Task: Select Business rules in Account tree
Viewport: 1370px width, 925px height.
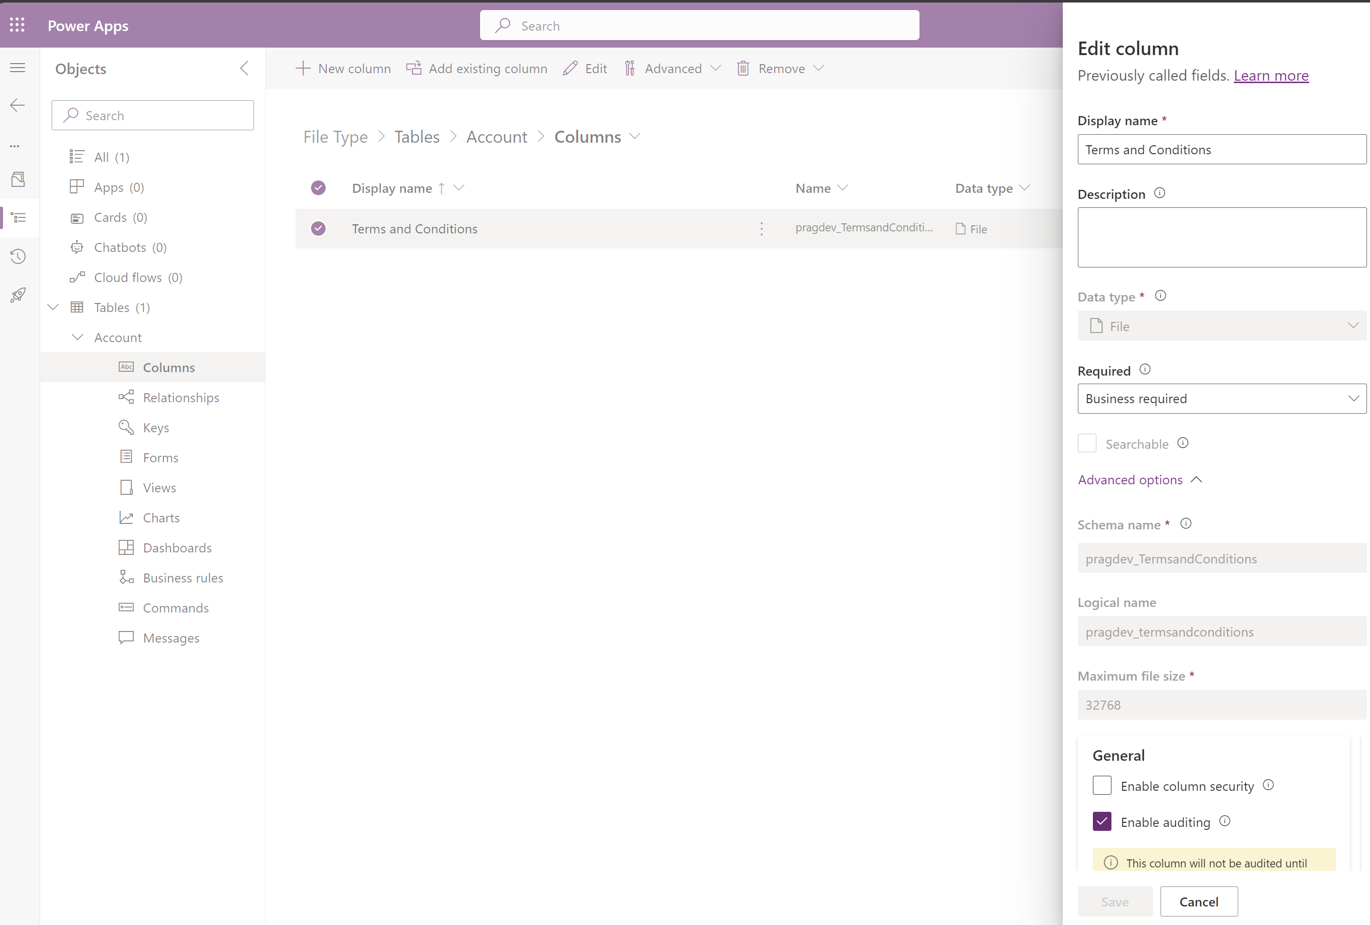Action: pos(183,578)
